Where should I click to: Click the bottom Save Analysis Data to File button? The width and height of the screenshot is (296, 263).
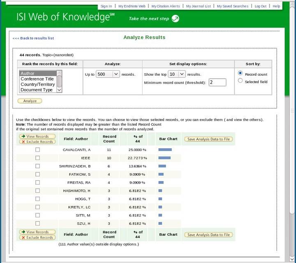point(208,235)
